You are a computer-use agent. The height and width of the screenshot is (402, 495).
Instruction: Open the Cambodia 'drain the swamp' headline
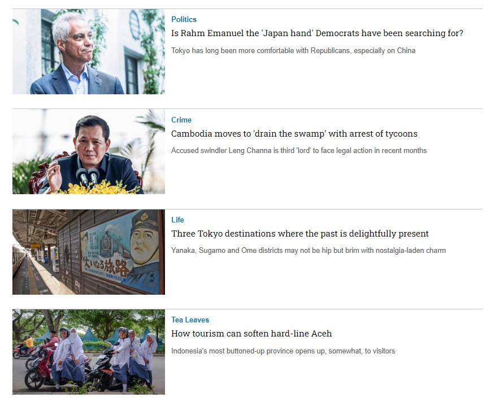294,134
